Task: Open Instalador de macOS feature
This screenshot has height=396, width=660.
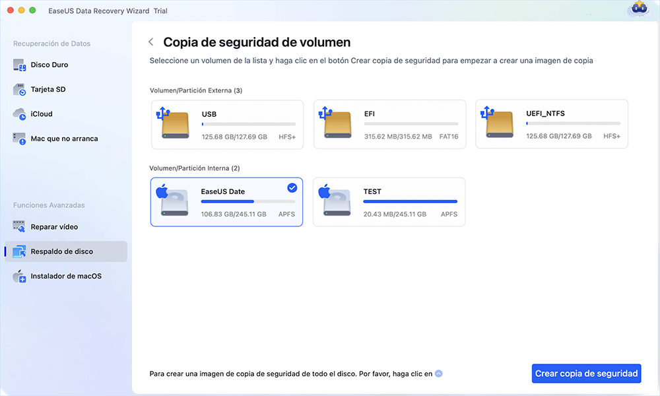Action: [65, 276]
